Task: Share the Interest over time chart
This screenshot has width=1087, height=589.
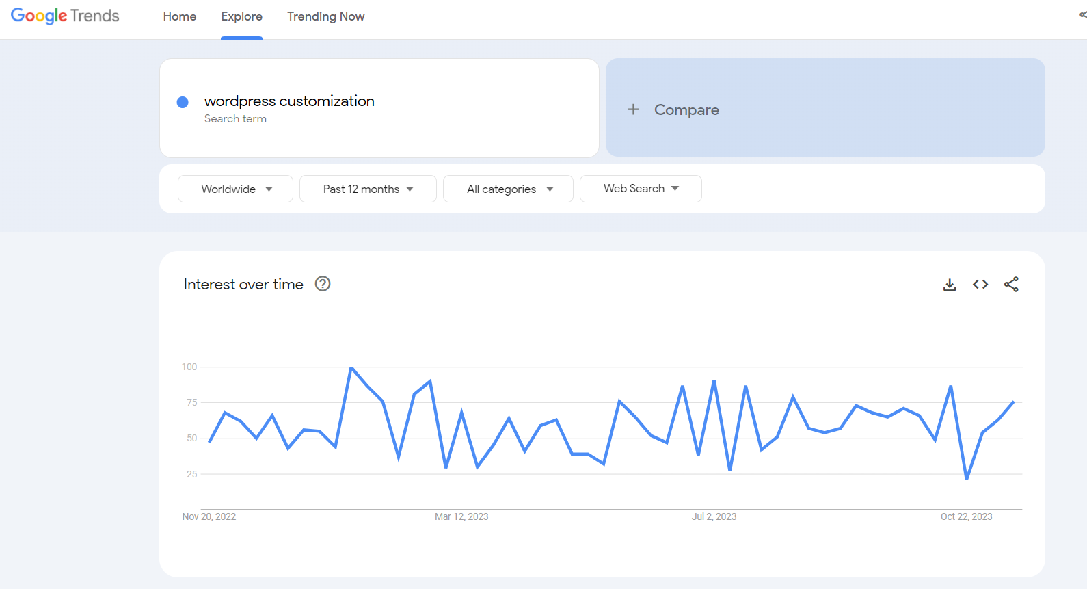Action: (1011, 285)
